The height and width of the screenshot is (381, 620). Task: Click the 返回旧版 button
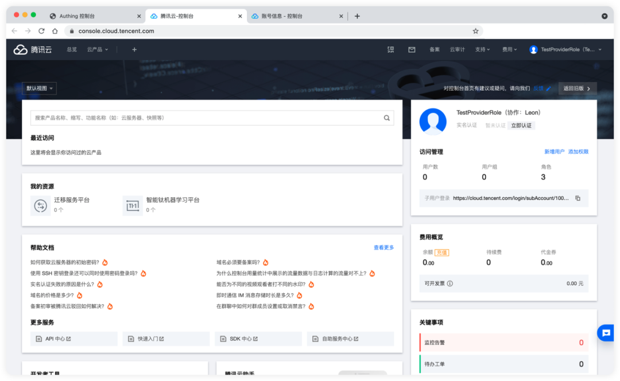coord(578,88)
